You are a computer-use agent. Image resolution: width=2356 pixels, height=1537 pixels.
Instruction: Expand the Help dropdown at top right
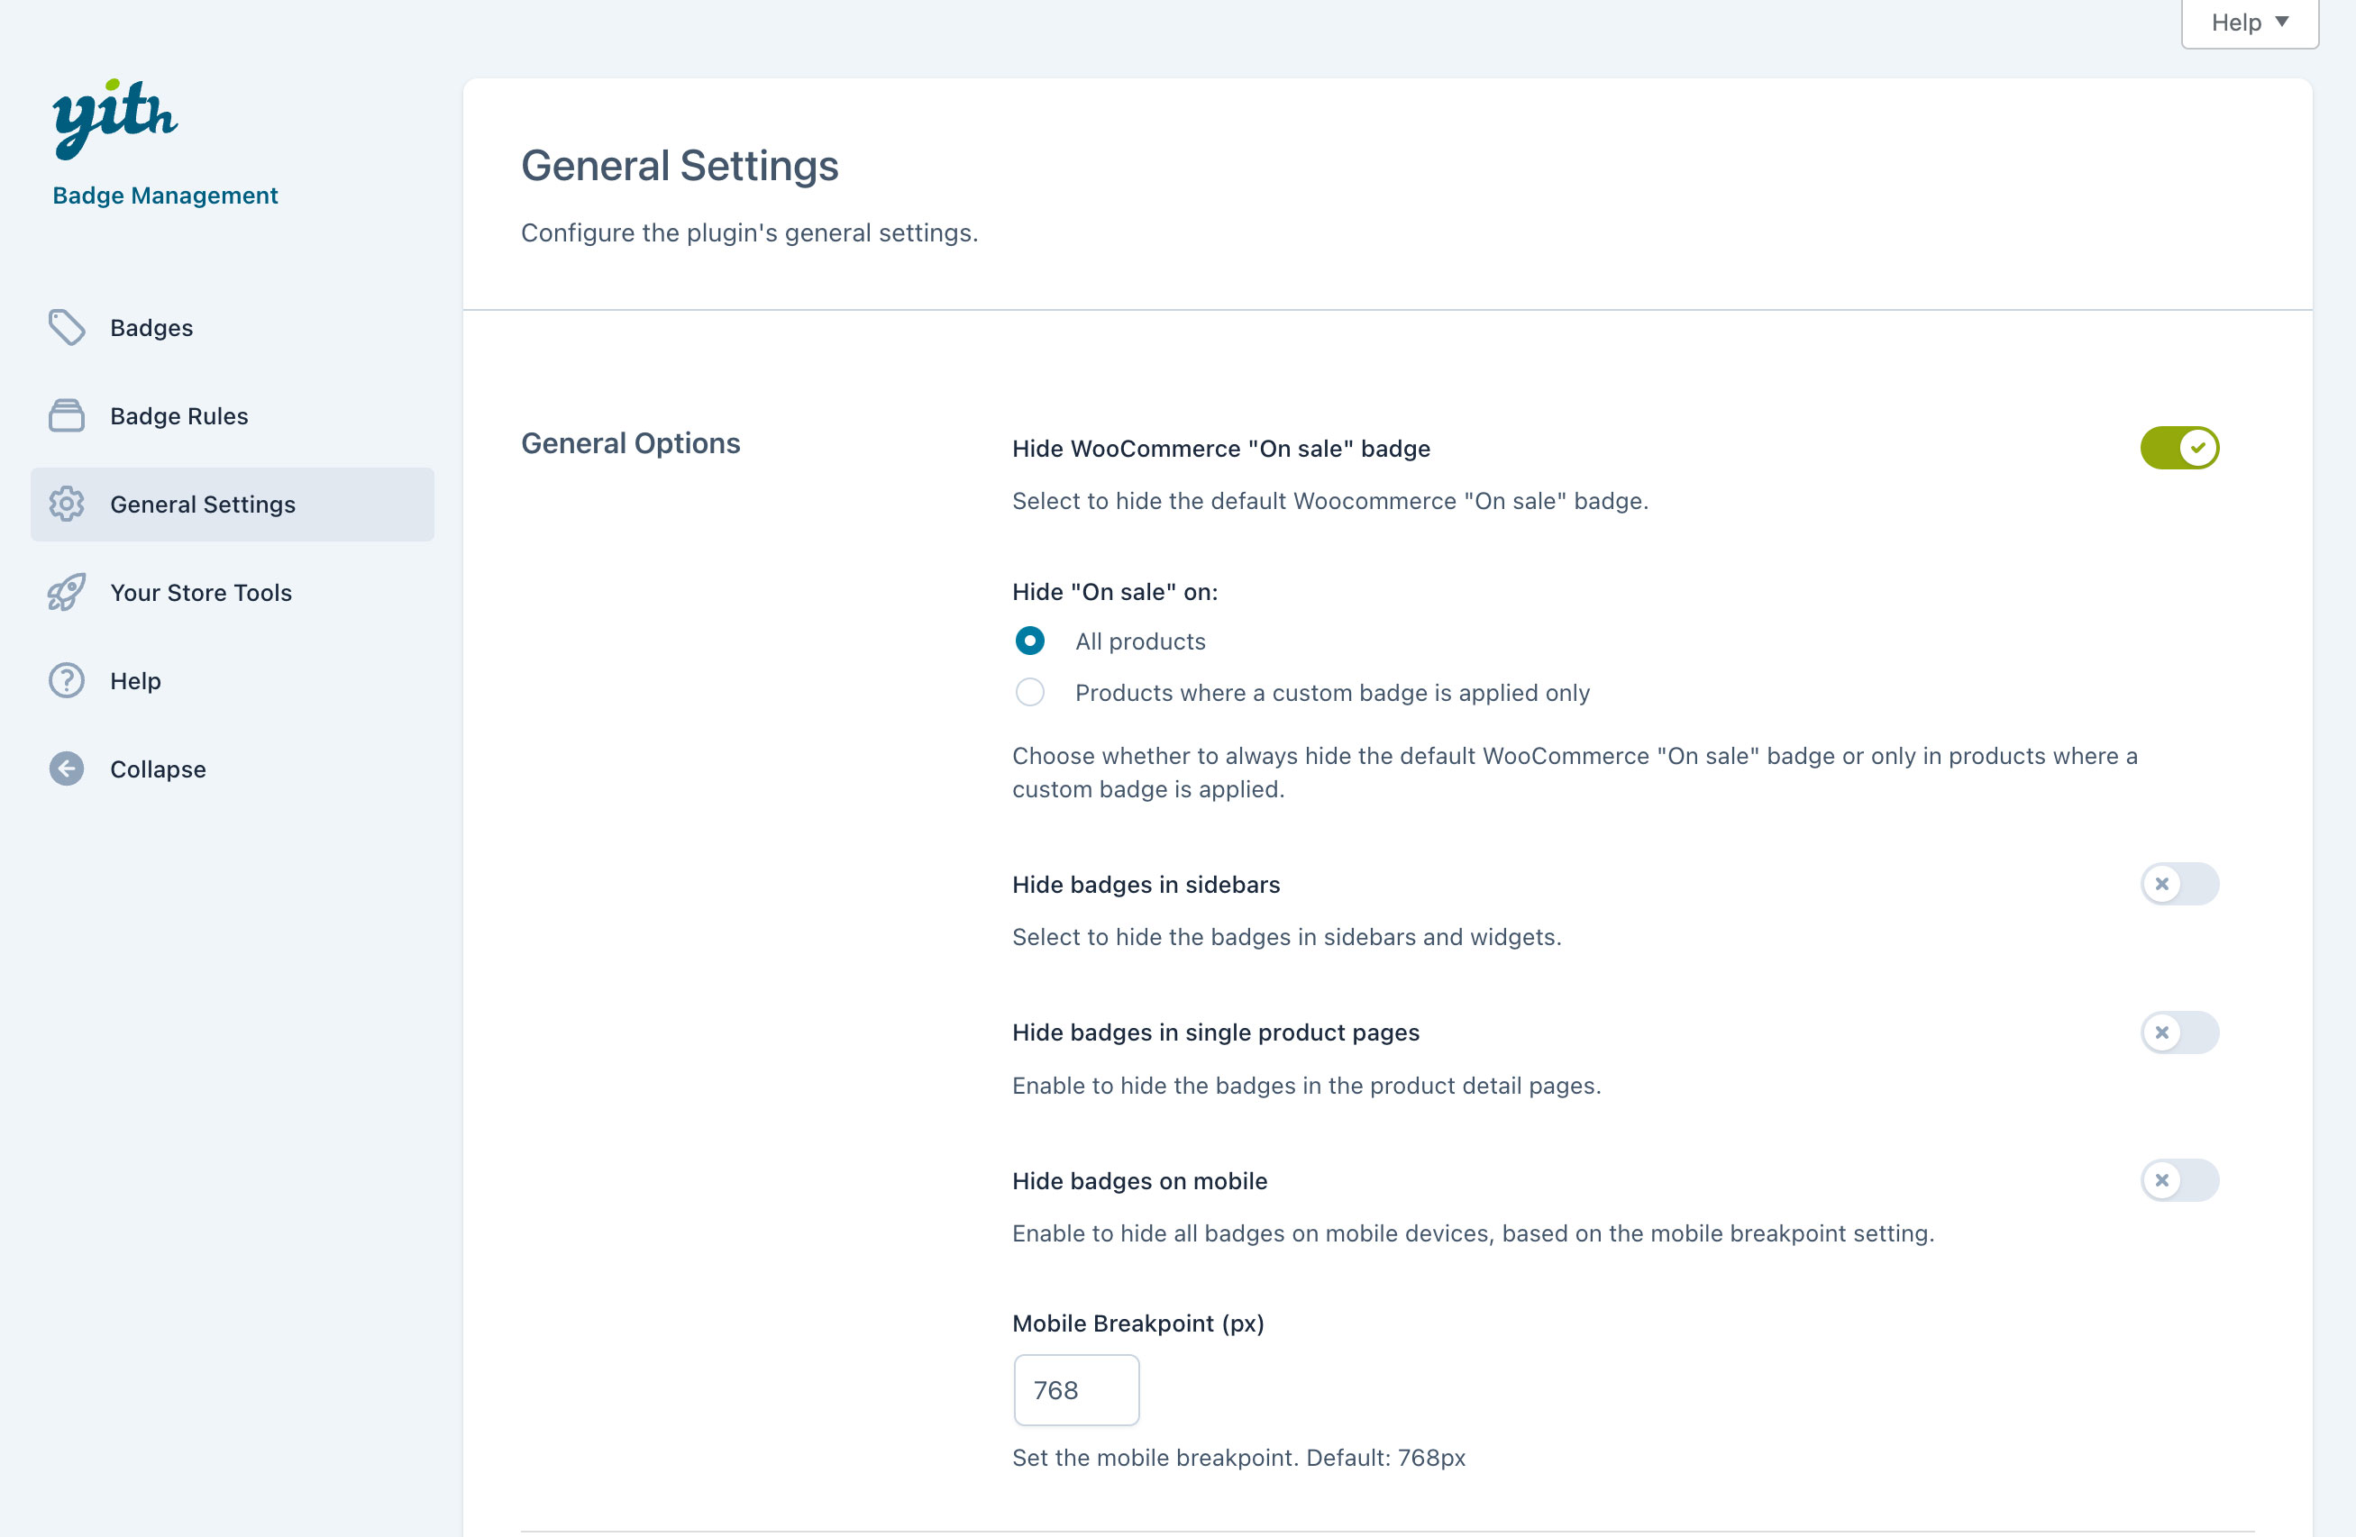pos(2249,22)
